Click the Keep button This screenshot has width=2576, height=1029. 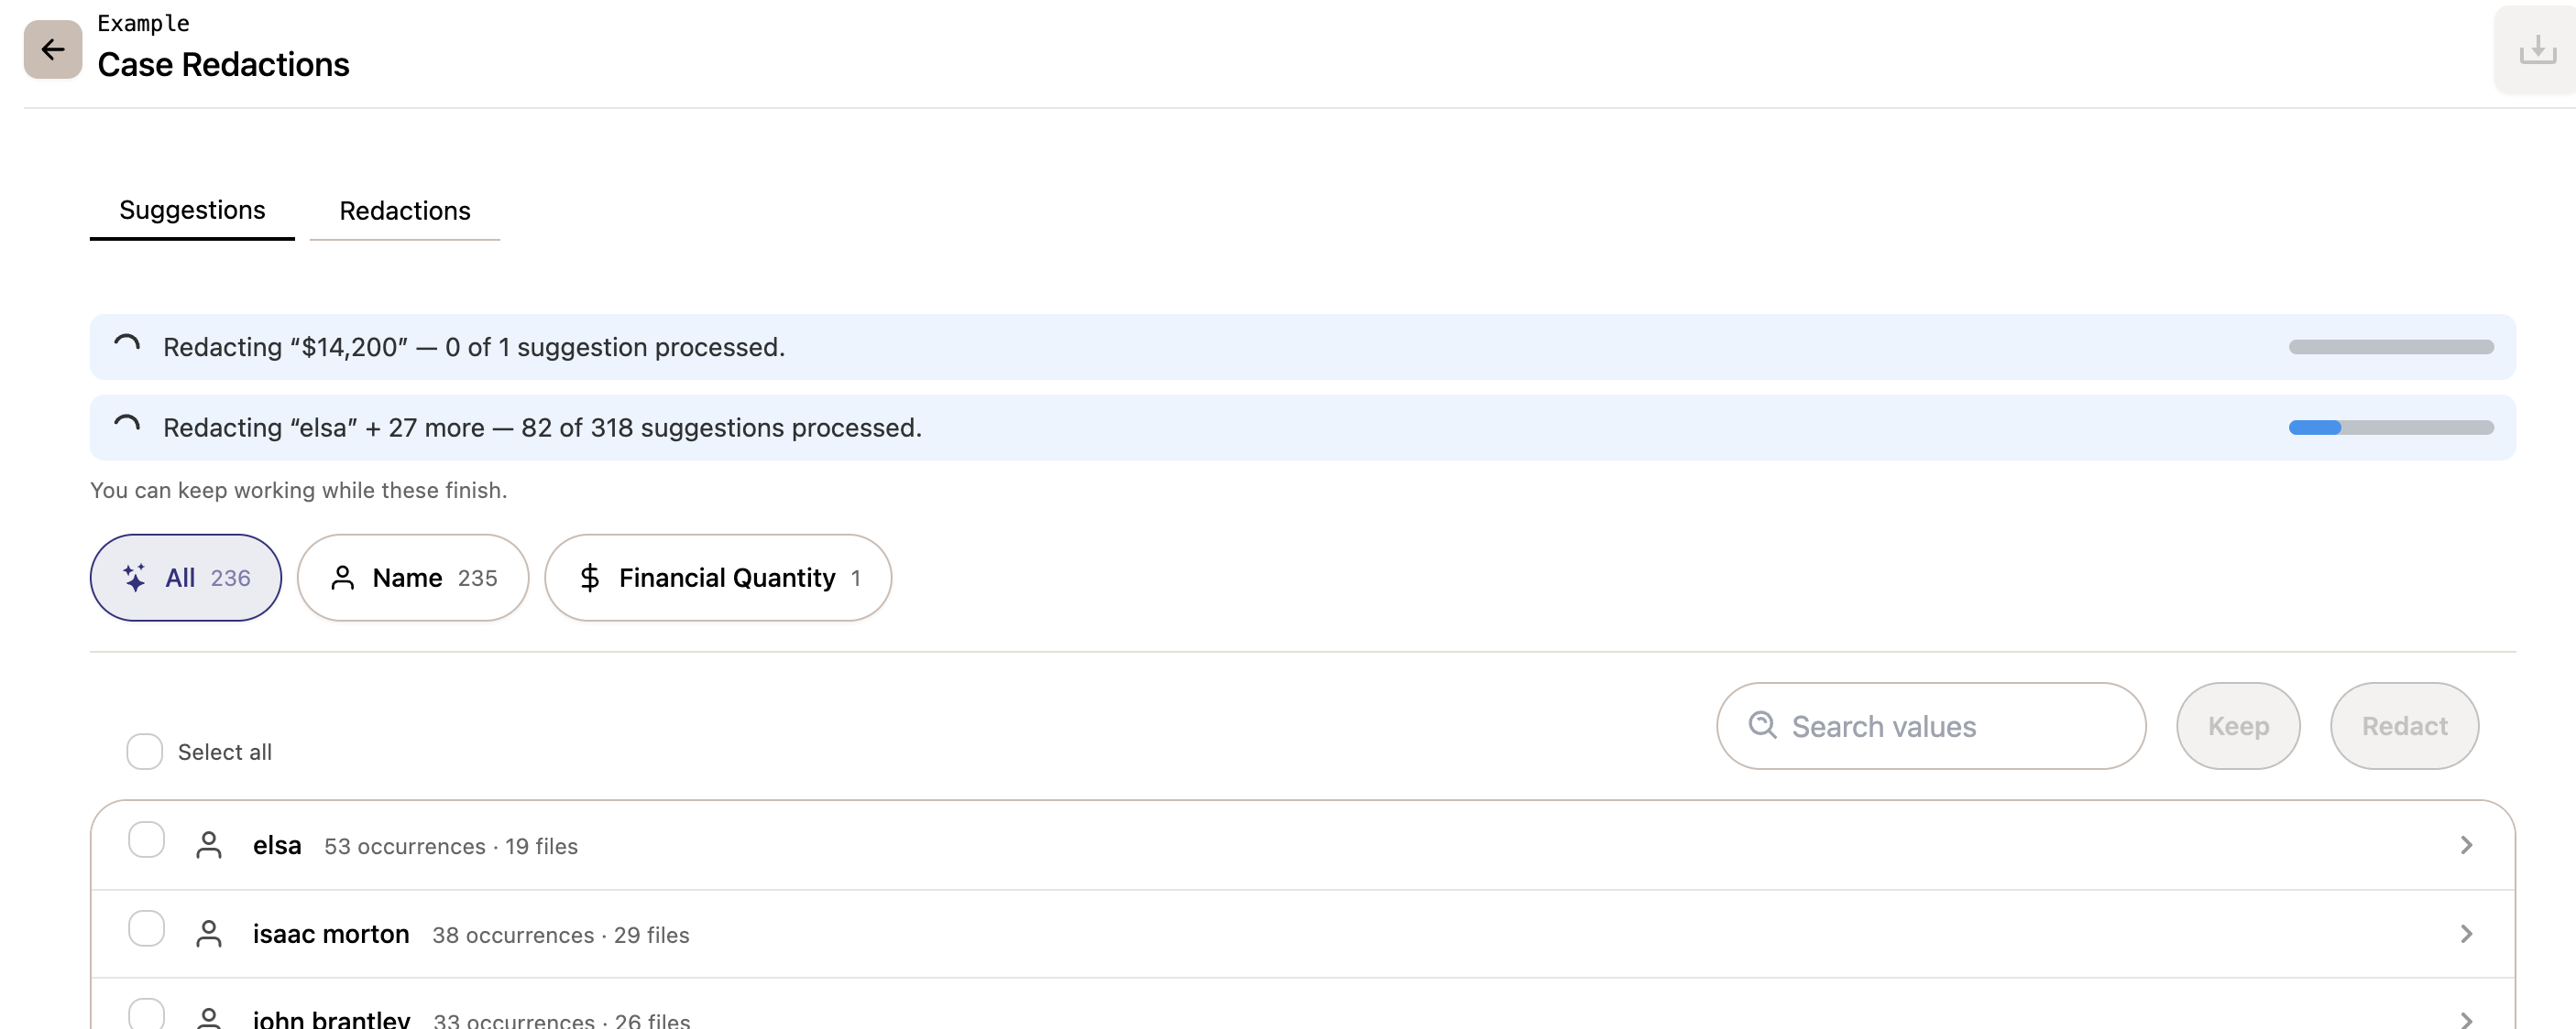(2238, 726)
